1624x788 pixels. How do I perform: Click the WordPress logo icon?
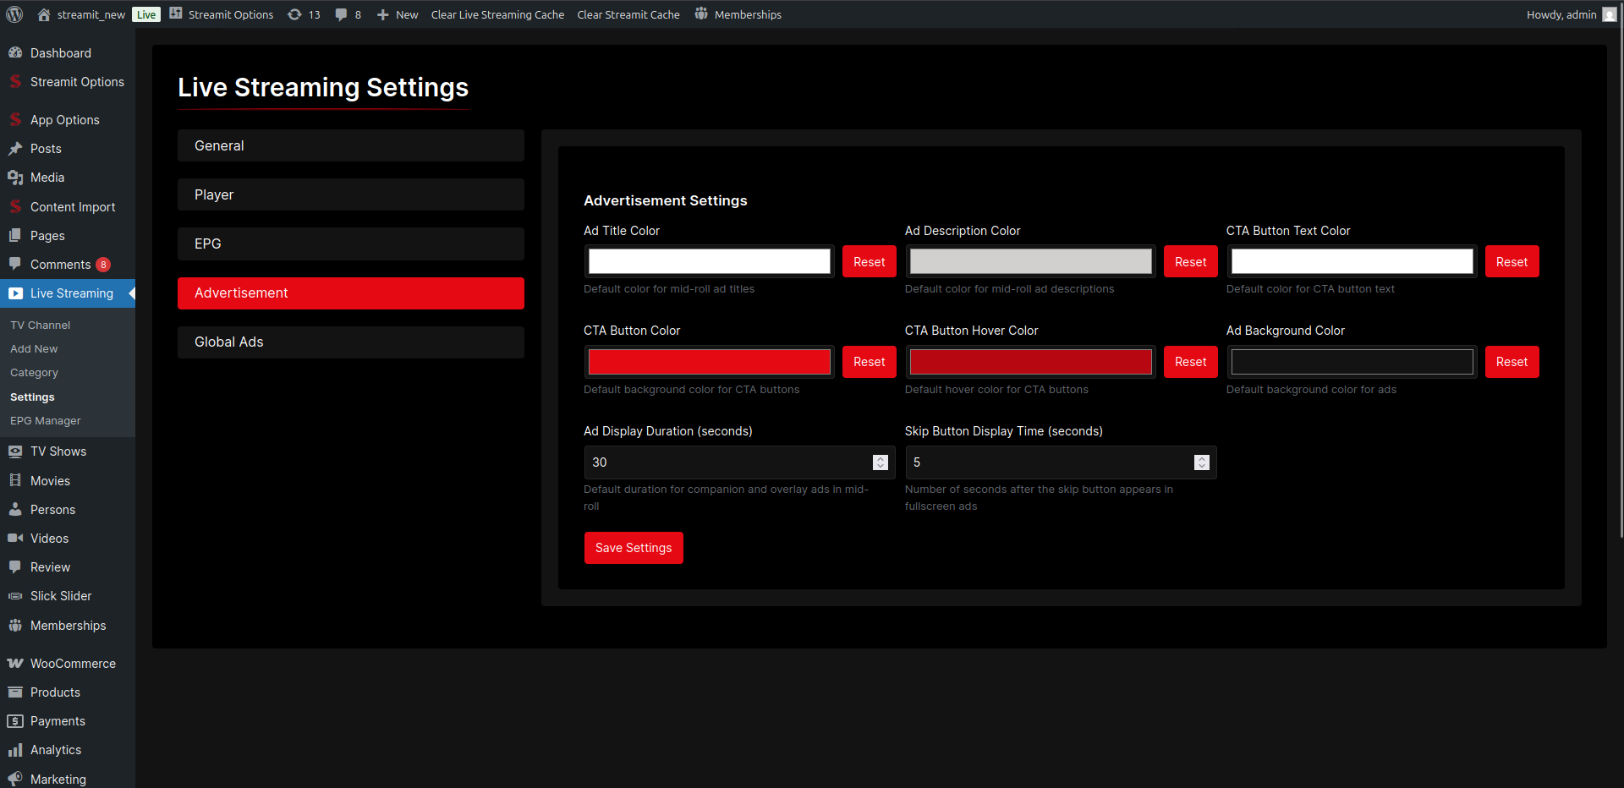[x=14, y=14]
